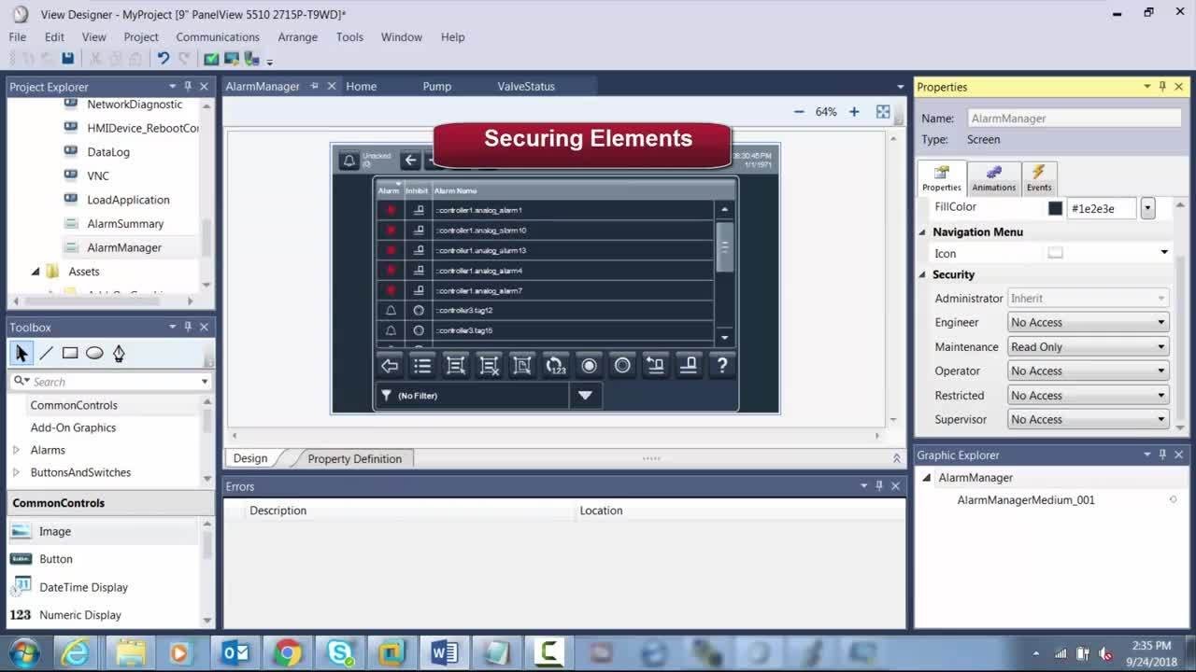Expand the ButtonsAndSwitches toolbox category
Viewport: 1196px width, 672px height.
pos(16,472)
